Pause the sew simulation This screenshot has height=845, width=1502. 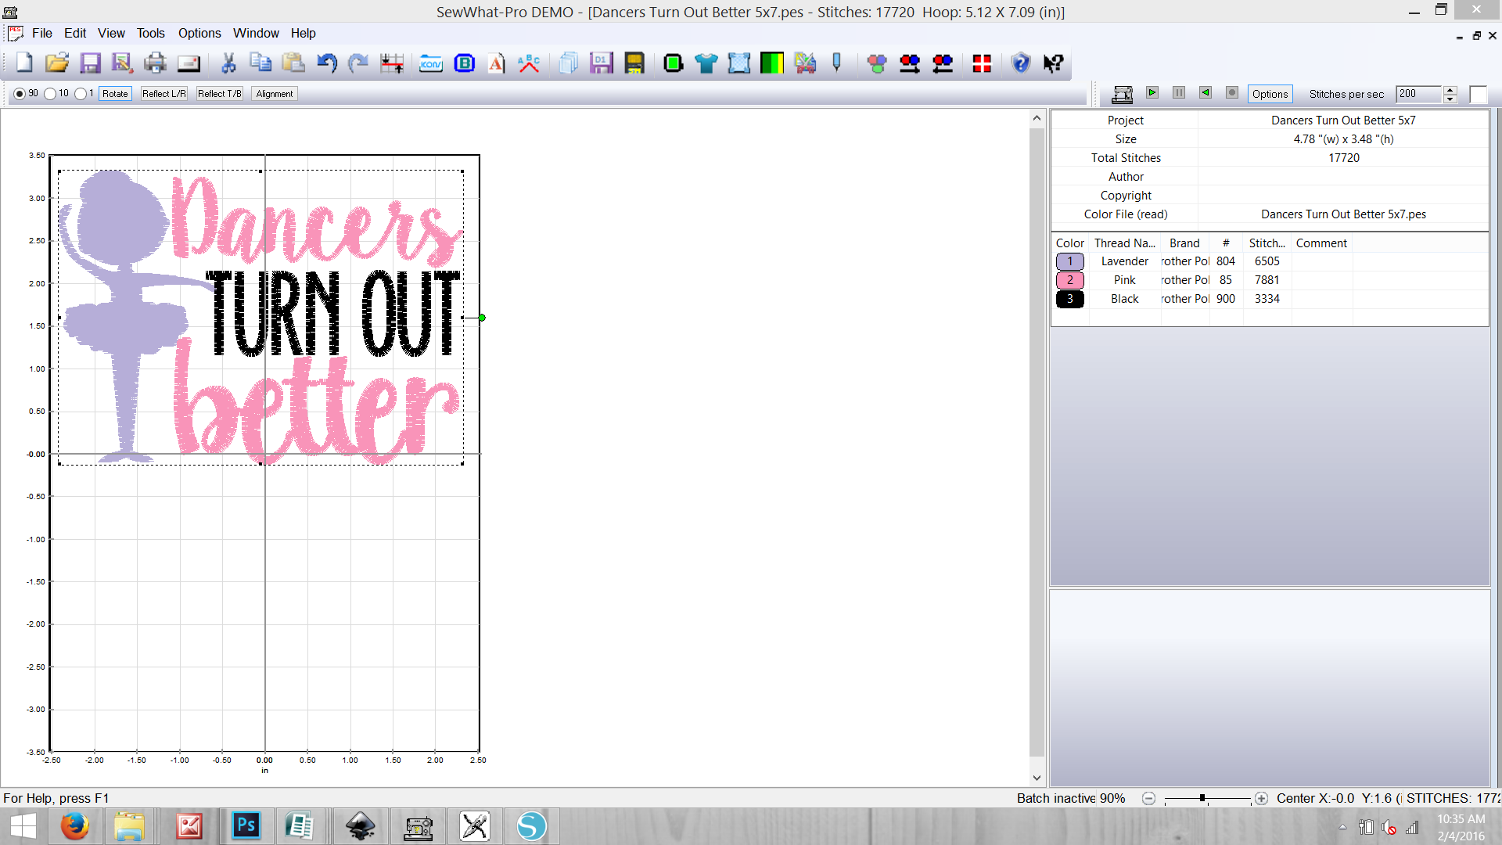[x=1179, y=92]
